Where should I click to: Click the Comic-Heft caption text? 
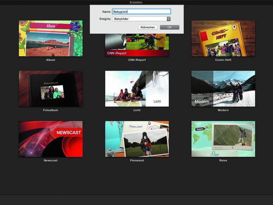[223, 60]
